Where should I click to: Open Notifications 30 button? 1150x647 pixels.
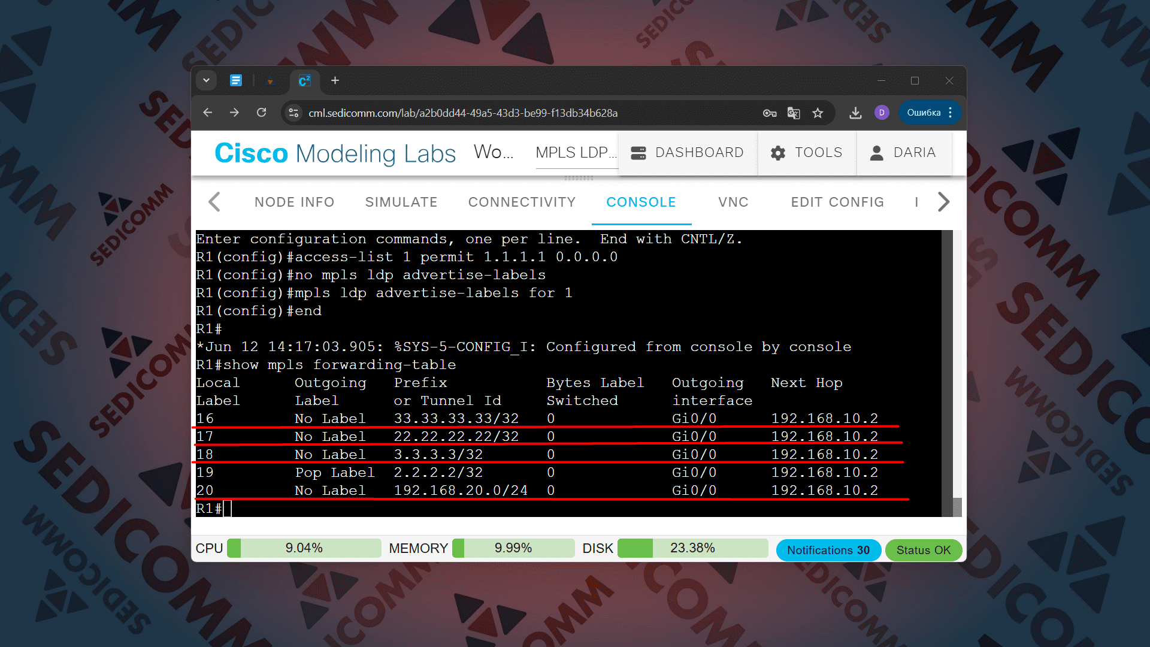click(x=828, y=550)
